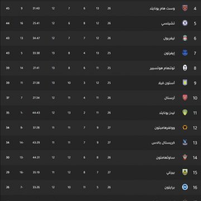201x201 pixels.
Task: Click the Liverpool club crest
Action: tap(185, 38)
